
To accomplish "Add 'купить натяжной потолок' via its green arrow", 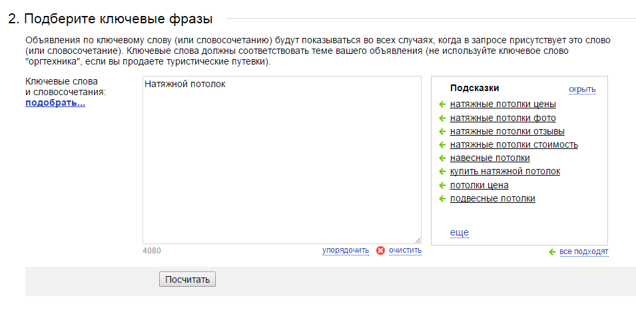I will coord(442,172).
